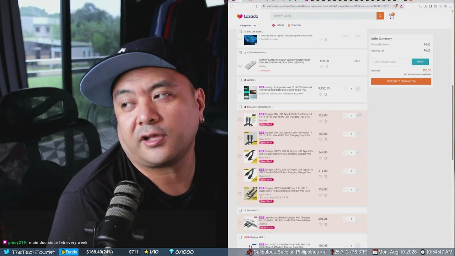
Task: Delete the Essager cable priced 128.00
Action: (326, 121)
